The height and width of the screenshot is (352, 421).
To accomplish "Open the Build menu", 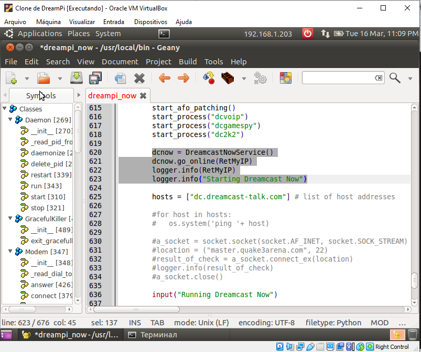I will (x=188, y=62).
